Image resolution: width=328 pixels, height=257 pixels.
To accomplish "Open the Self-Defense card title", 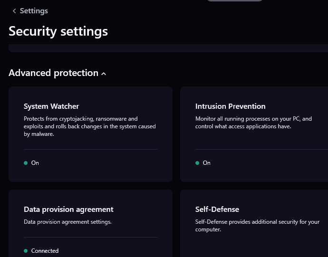I will click(217, 209).
